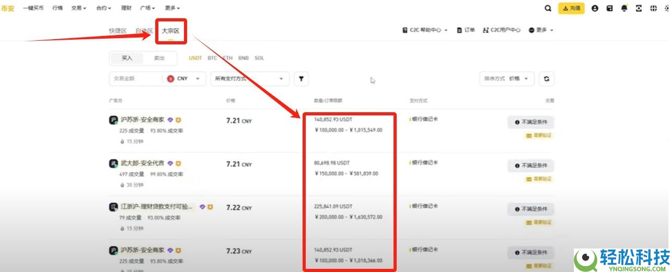Select the BNB coin tab
Image resolution: width=670 pixels, height=272 pixels.
coord(244,58)
